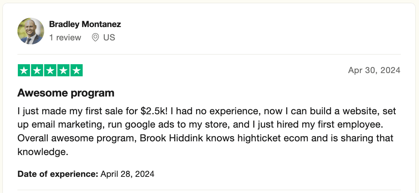Viewport: 419px width, 193px height.
Task: Click the second green rating star
Action: 37,71
